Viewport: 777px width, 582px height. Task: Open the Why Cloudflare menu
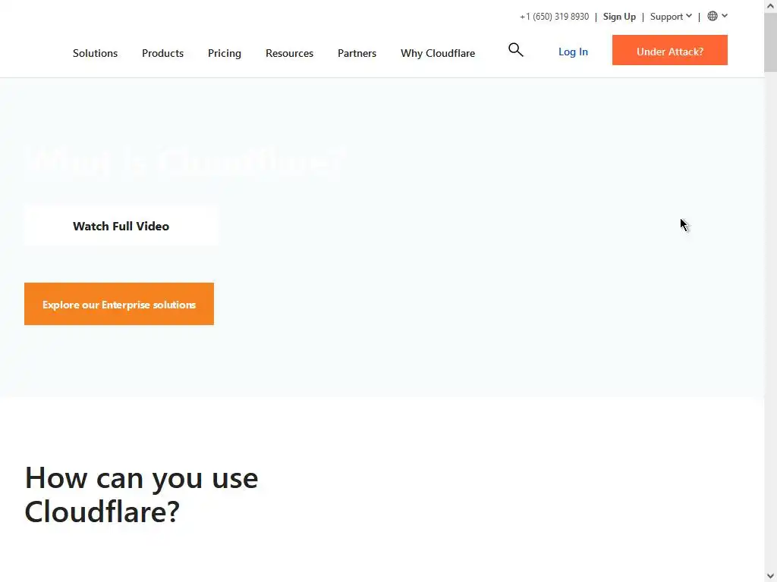click(438, 53)
